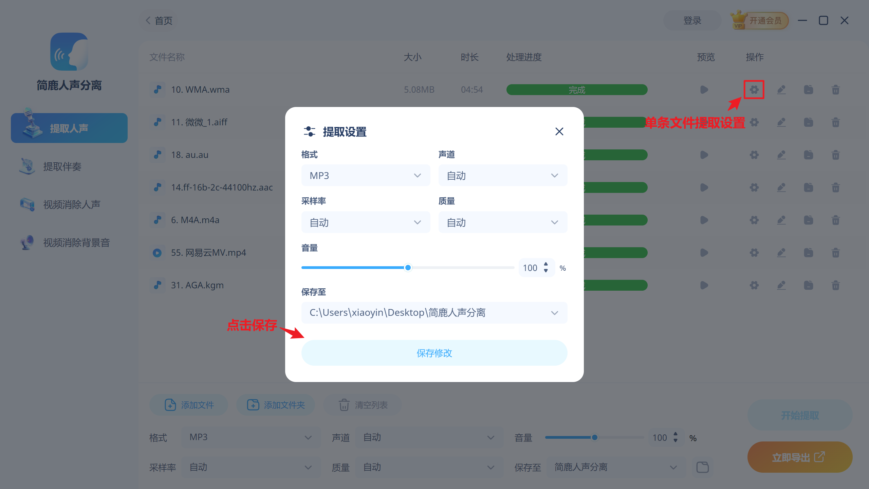Viewport: 869px width, 489px height.
Task: Click the VIP 开通会员 crown badge
Action: click(759, 20)
